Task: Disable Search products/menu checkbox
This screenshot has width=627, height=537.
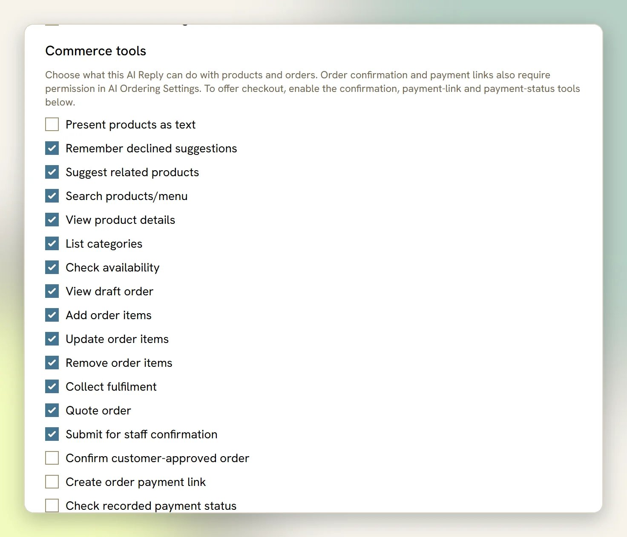Action: click(x=52, y=196)
